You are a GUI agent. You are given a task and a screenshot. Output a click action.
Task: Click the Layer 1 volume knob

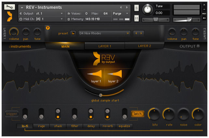click(14, 32)
